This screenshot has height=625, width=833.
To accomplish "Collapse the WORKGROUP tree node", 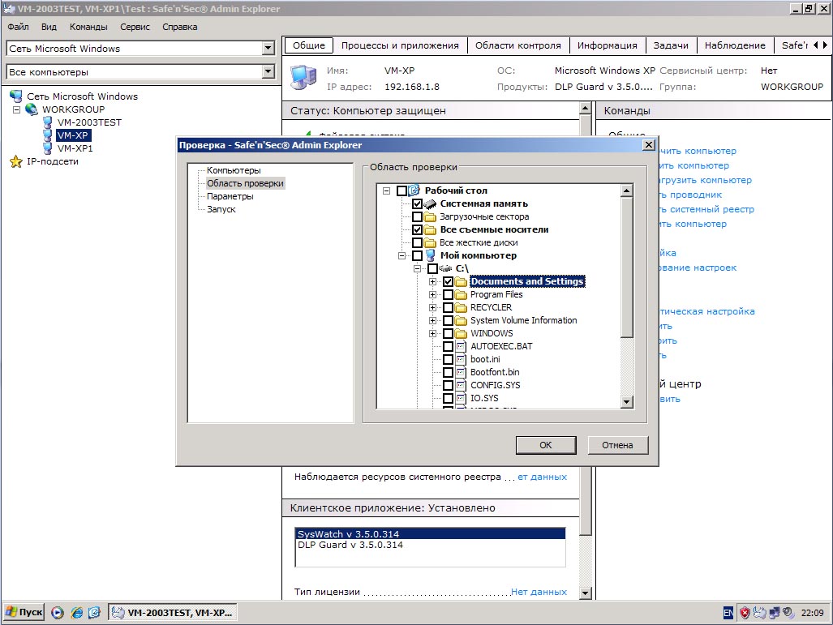I will coord(16,109).
